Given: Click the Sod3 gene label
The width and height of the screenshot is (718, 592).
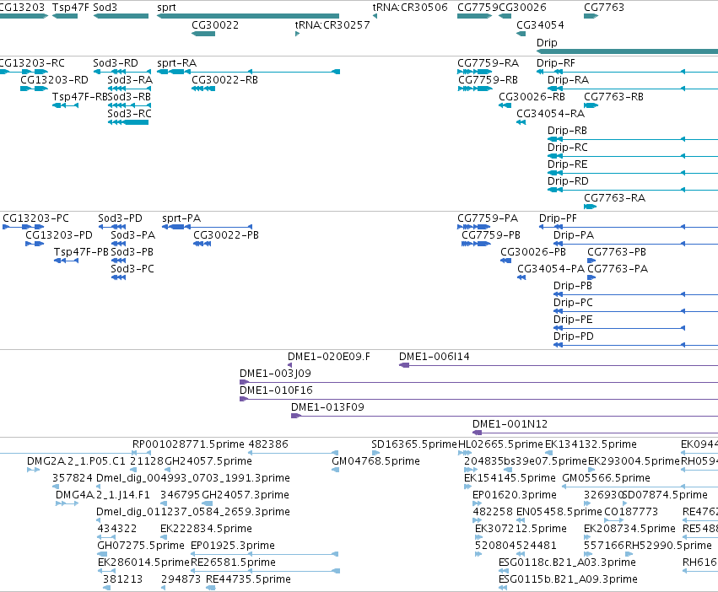Looking at the screenshot, I should [x=105, y=8].
